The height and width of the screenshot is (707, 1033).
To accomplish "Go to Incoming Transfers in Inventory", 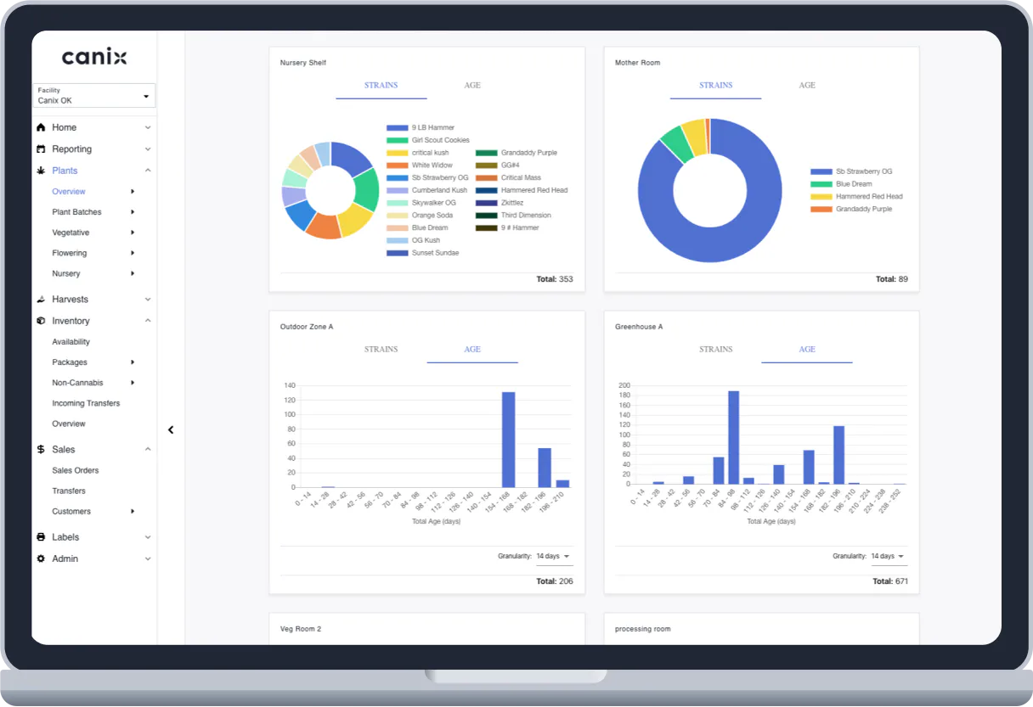I will click(x=86, y=403).
